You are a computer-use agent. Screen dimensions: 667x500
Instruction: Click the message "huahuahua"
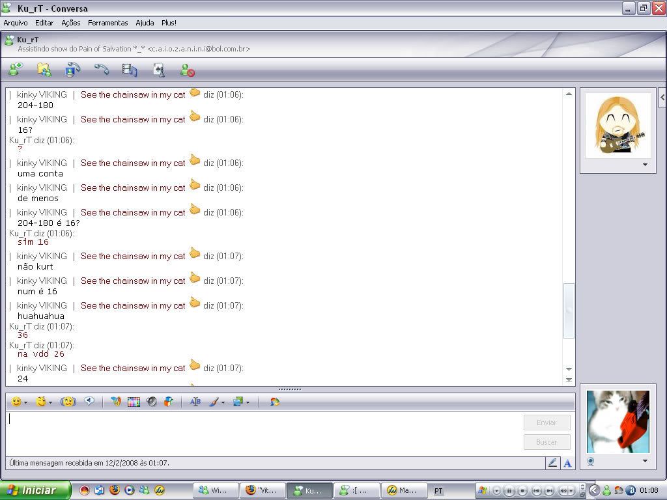coord(41,316)
